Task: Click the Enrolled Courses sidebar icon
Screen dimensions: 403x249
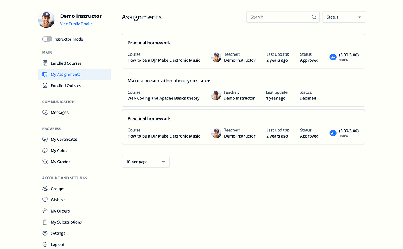Action: pyautogui.click(x=45, y=63)
